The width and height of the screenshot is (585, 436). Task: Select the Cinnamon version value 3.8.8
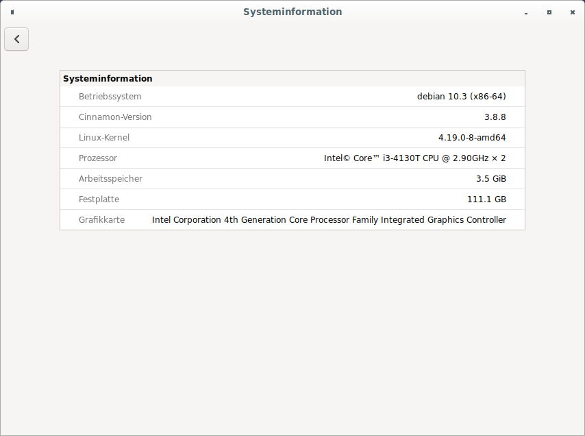pyautogui.click(x=495, y=117)
